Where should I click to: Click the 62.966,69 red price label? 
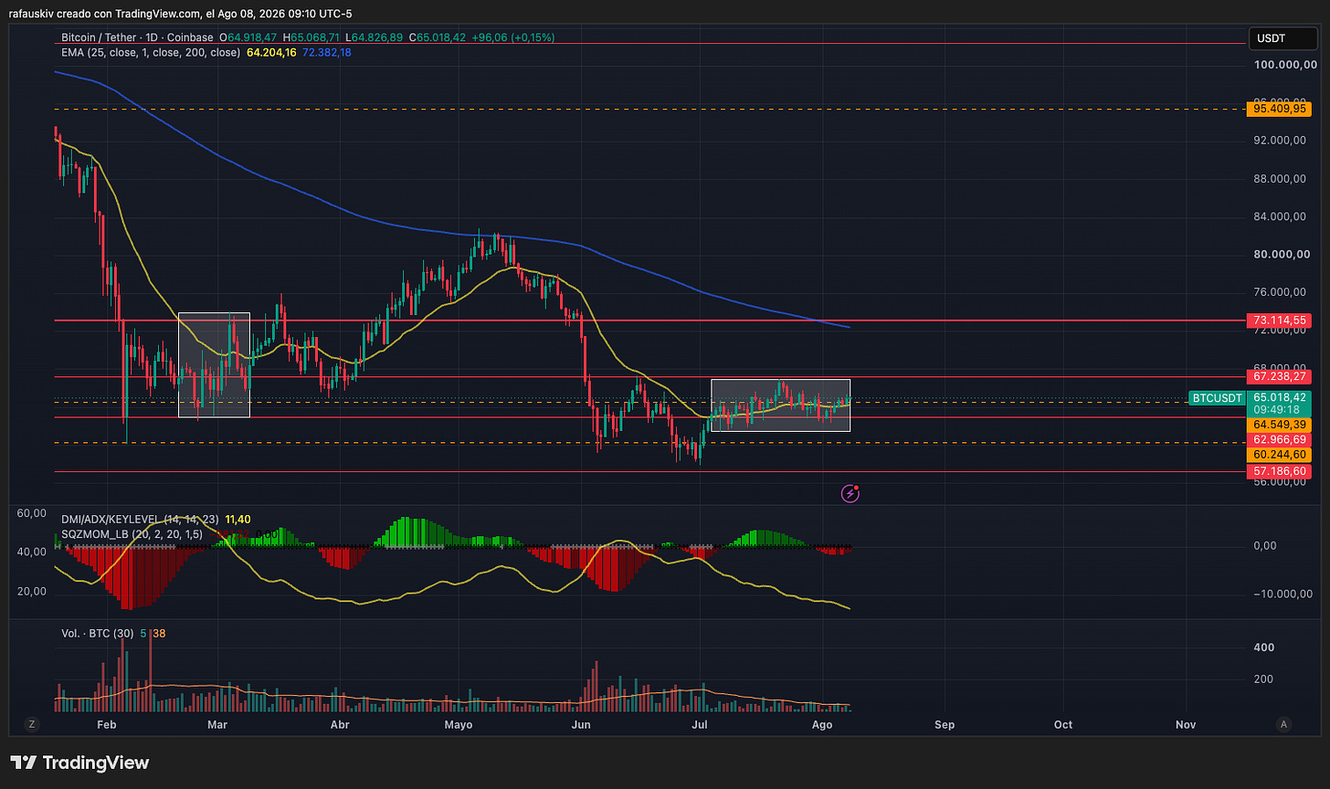click(1280, 439)
